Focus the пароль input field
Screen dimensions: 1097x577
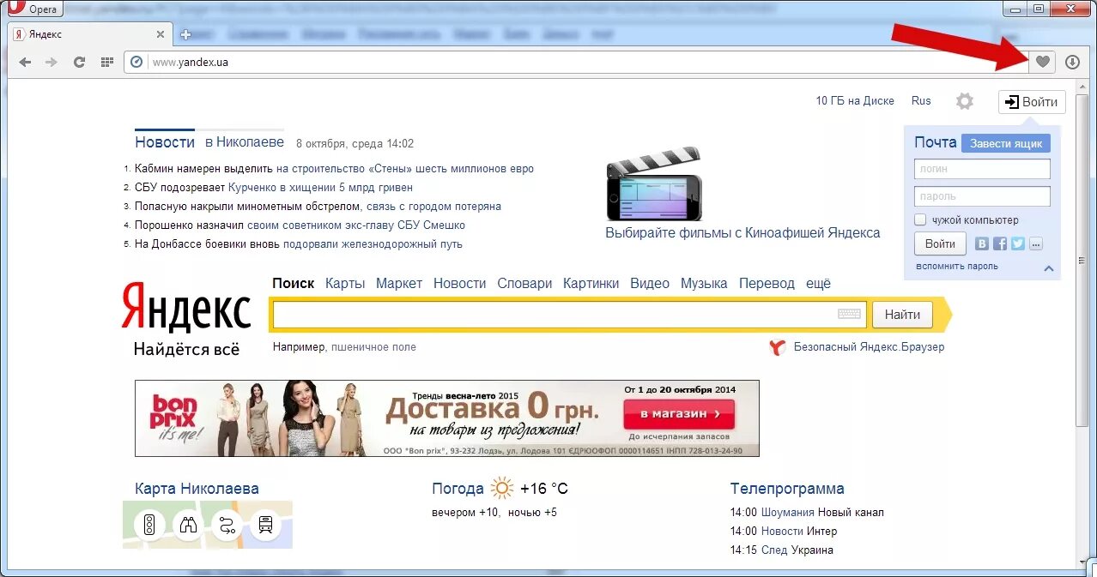(x=982, y=196)
